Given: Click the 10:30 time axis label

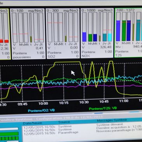Looking at the screenshot, I should coord(84,102).
